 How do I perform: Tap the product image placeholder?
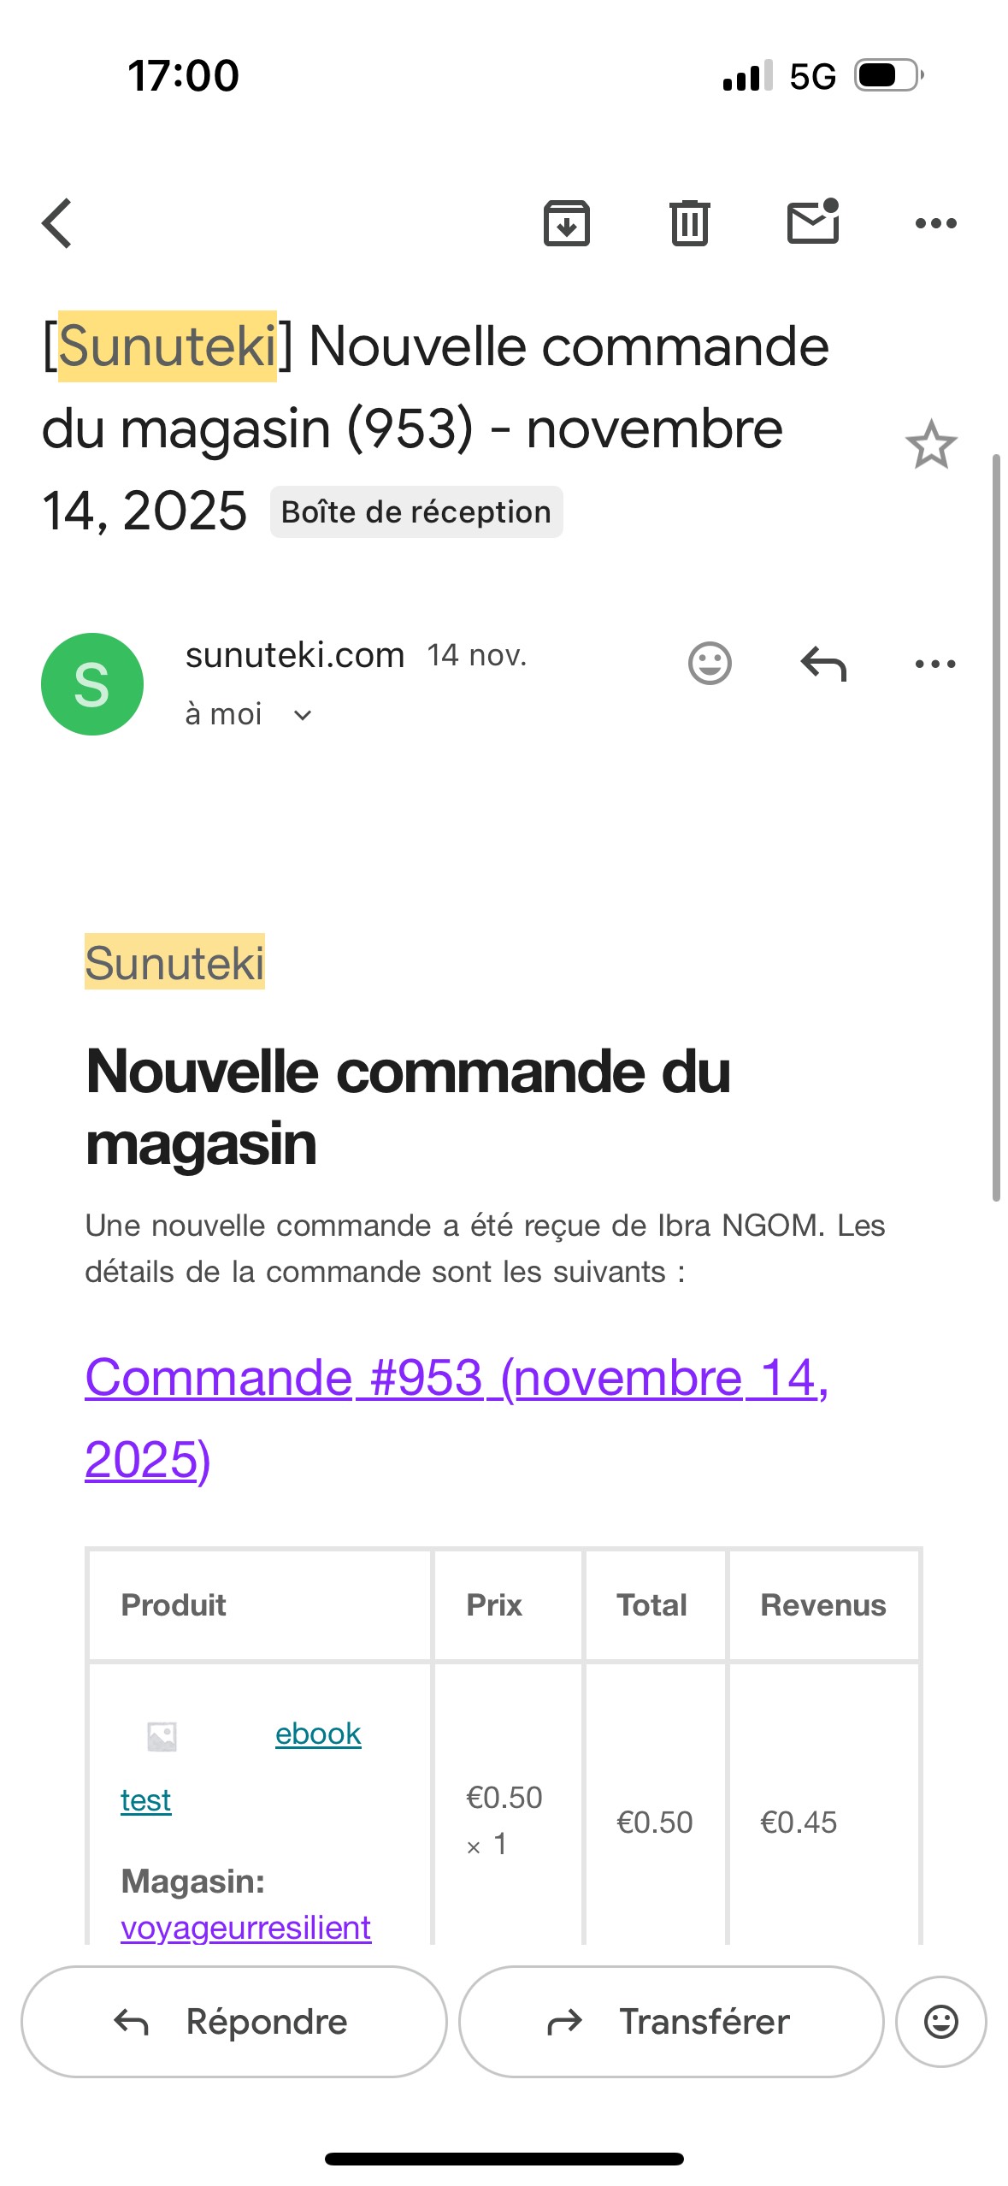pos(162,1736)
